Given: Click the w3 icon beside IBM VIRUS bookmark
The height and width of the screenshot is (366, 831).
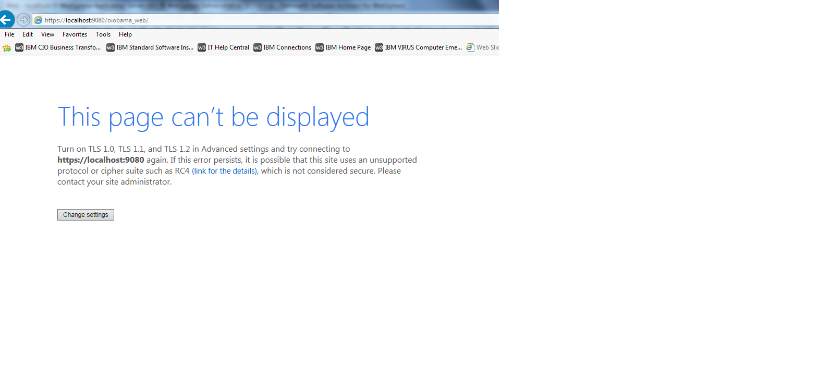Looking at the screenshot, I should click(x=379, y=47).
